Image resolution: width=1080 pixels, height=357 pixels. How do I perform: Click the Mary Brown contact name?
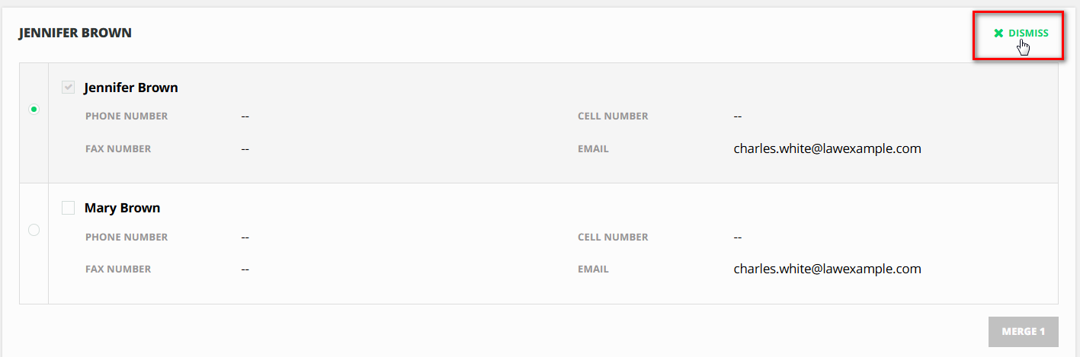pyautogui.click(x=122, y=208)
